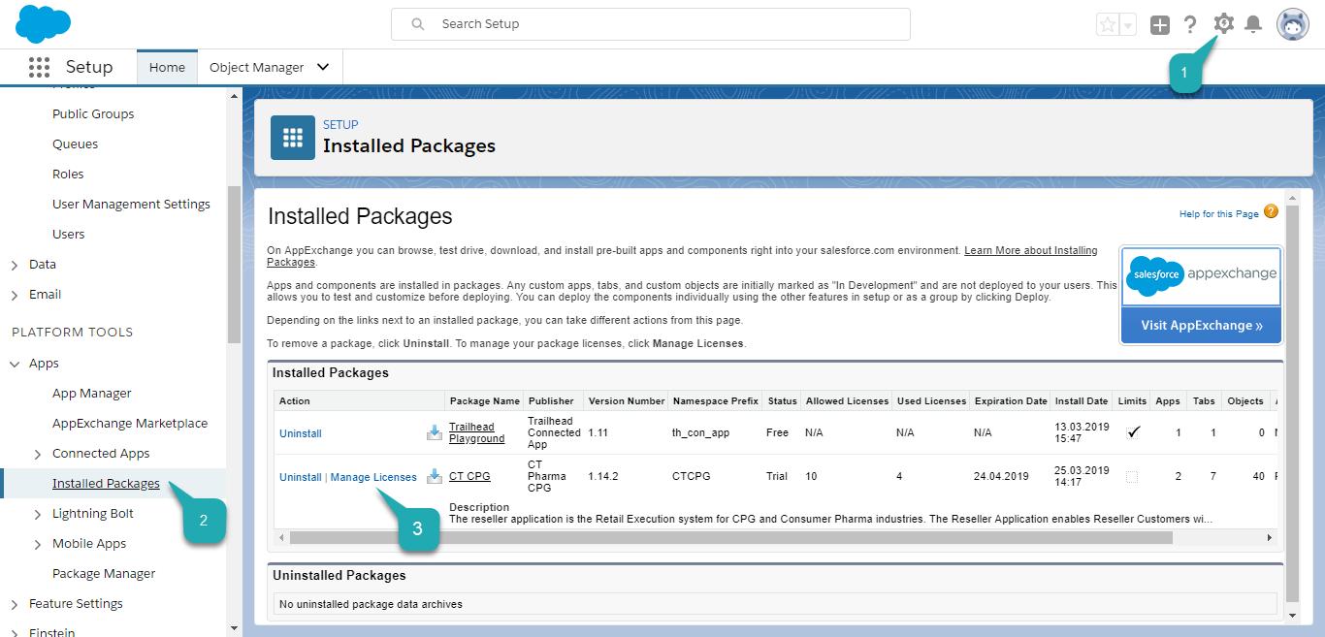Open the Object Manager dropdown arrow
This screenshot has width=1325, height=637.
click(323, 67)
